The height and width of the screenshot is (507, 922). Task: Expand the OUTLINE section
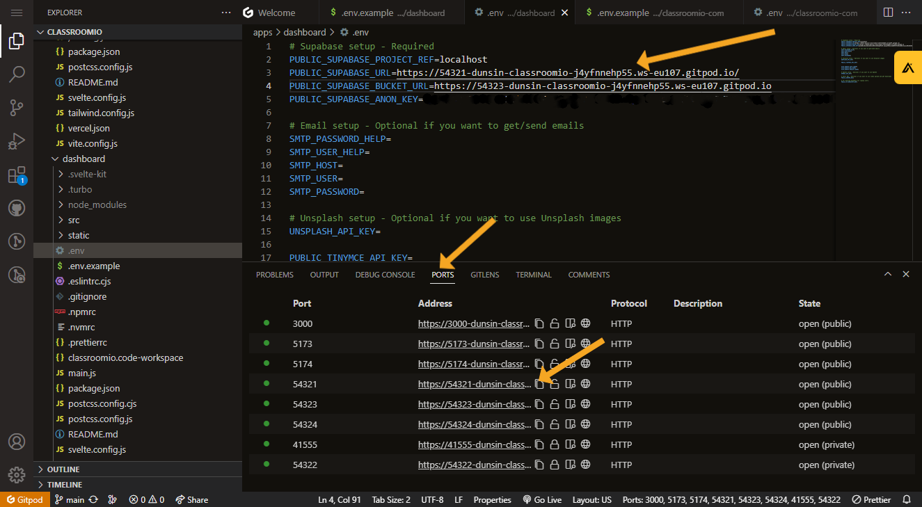63,469
